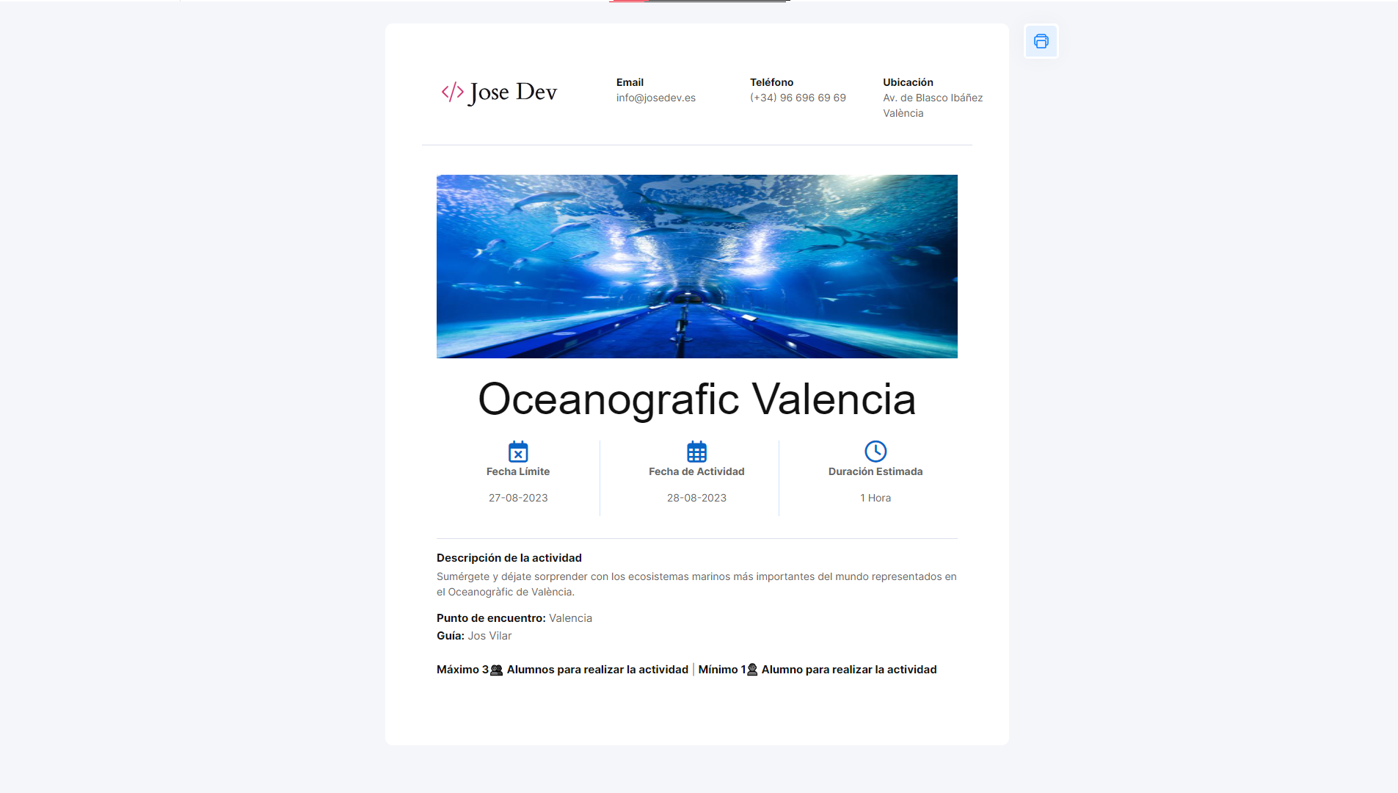Click the aquarium tunnel banner image

pyautogui.click(x=696, y=266)
